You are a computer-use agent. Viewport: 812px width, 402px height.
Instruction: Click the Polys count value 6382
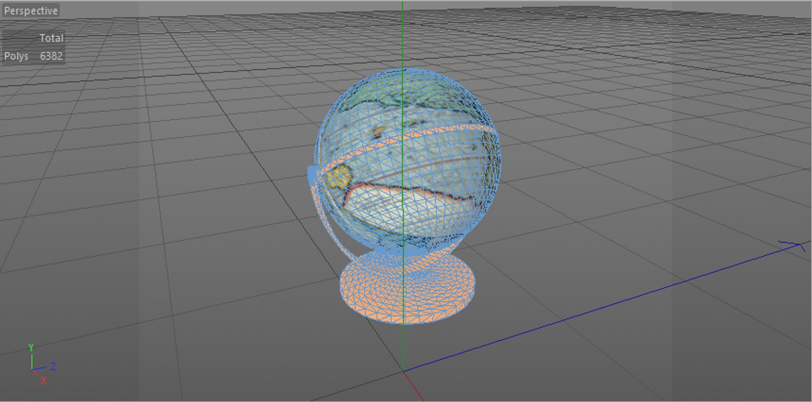[x=51, y=56]
